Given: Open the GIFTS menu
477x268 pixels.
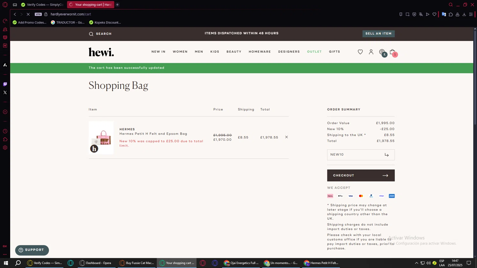Looking at the screenshot, I should point(335,52).
